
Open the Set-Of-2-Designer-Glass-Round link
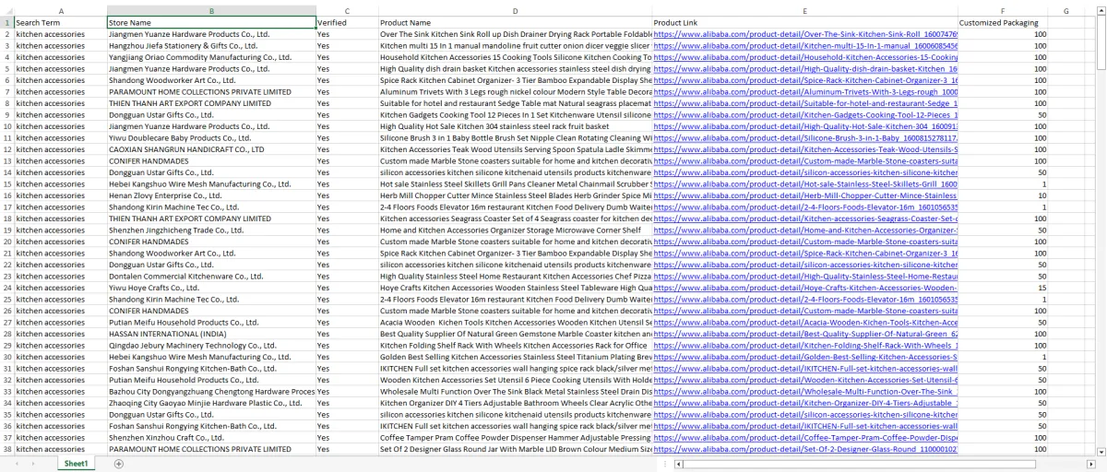coord(805,449)
